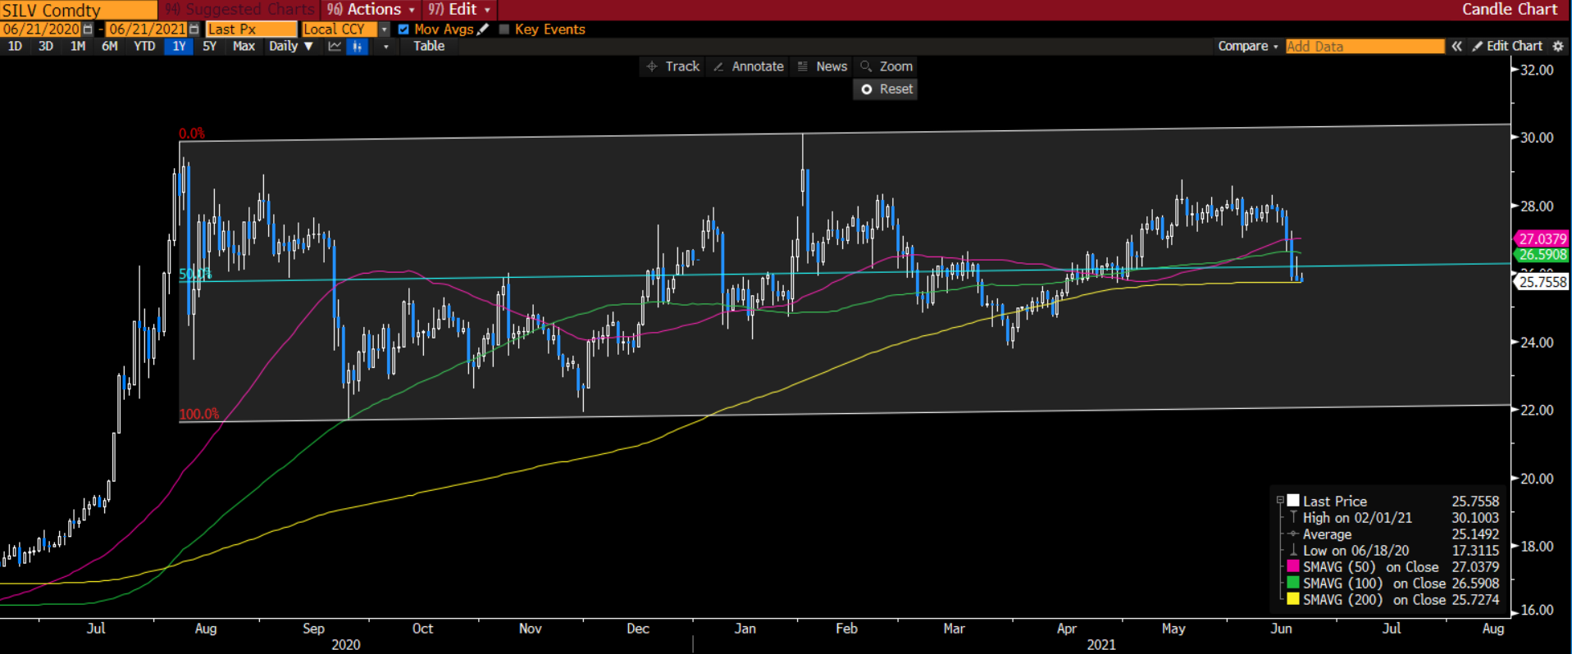Select the 5Y range tab

point(210,47)
